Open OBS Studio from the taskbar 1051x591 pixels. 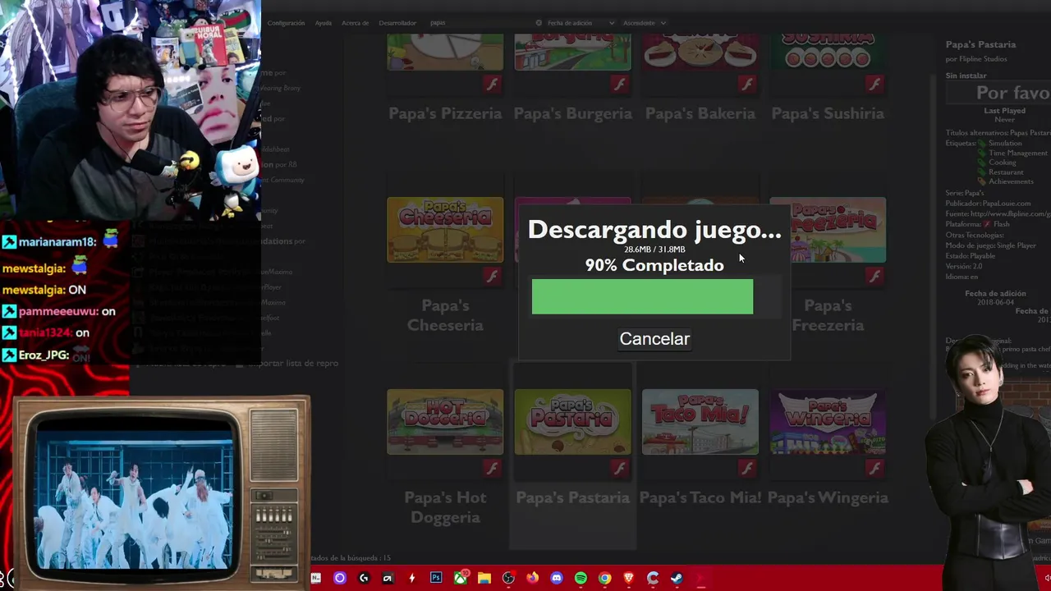(x=508, y=578)
